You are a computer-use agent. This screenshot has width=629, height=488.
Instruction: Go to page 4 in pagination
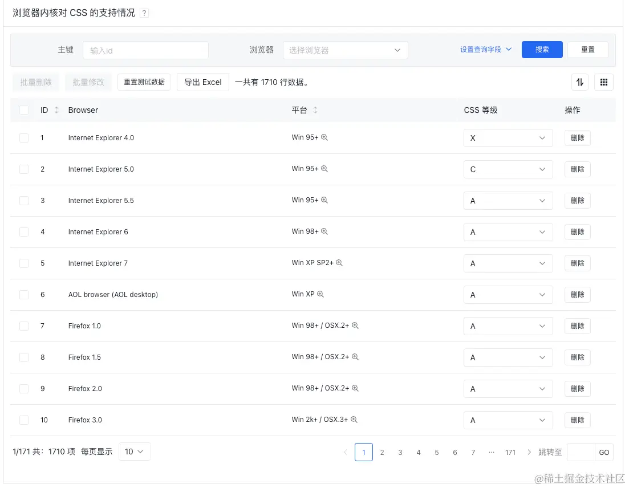click(419, 452)
